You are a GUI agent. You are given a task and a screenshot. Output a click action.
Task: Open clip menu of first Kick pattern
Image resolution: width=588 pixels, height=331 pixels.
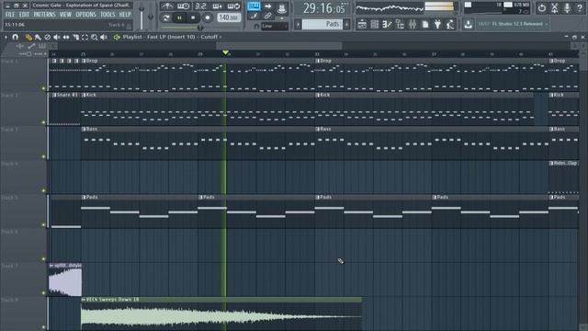pyautogui.click(x=84, y=95)
